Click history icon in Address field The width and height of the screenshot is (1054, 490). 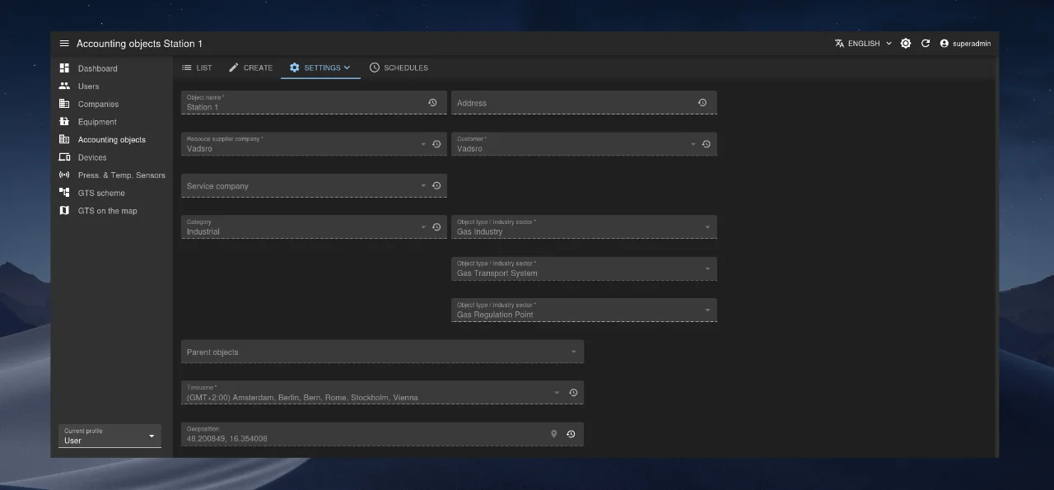pyautogui.click(x=702, y=103)
